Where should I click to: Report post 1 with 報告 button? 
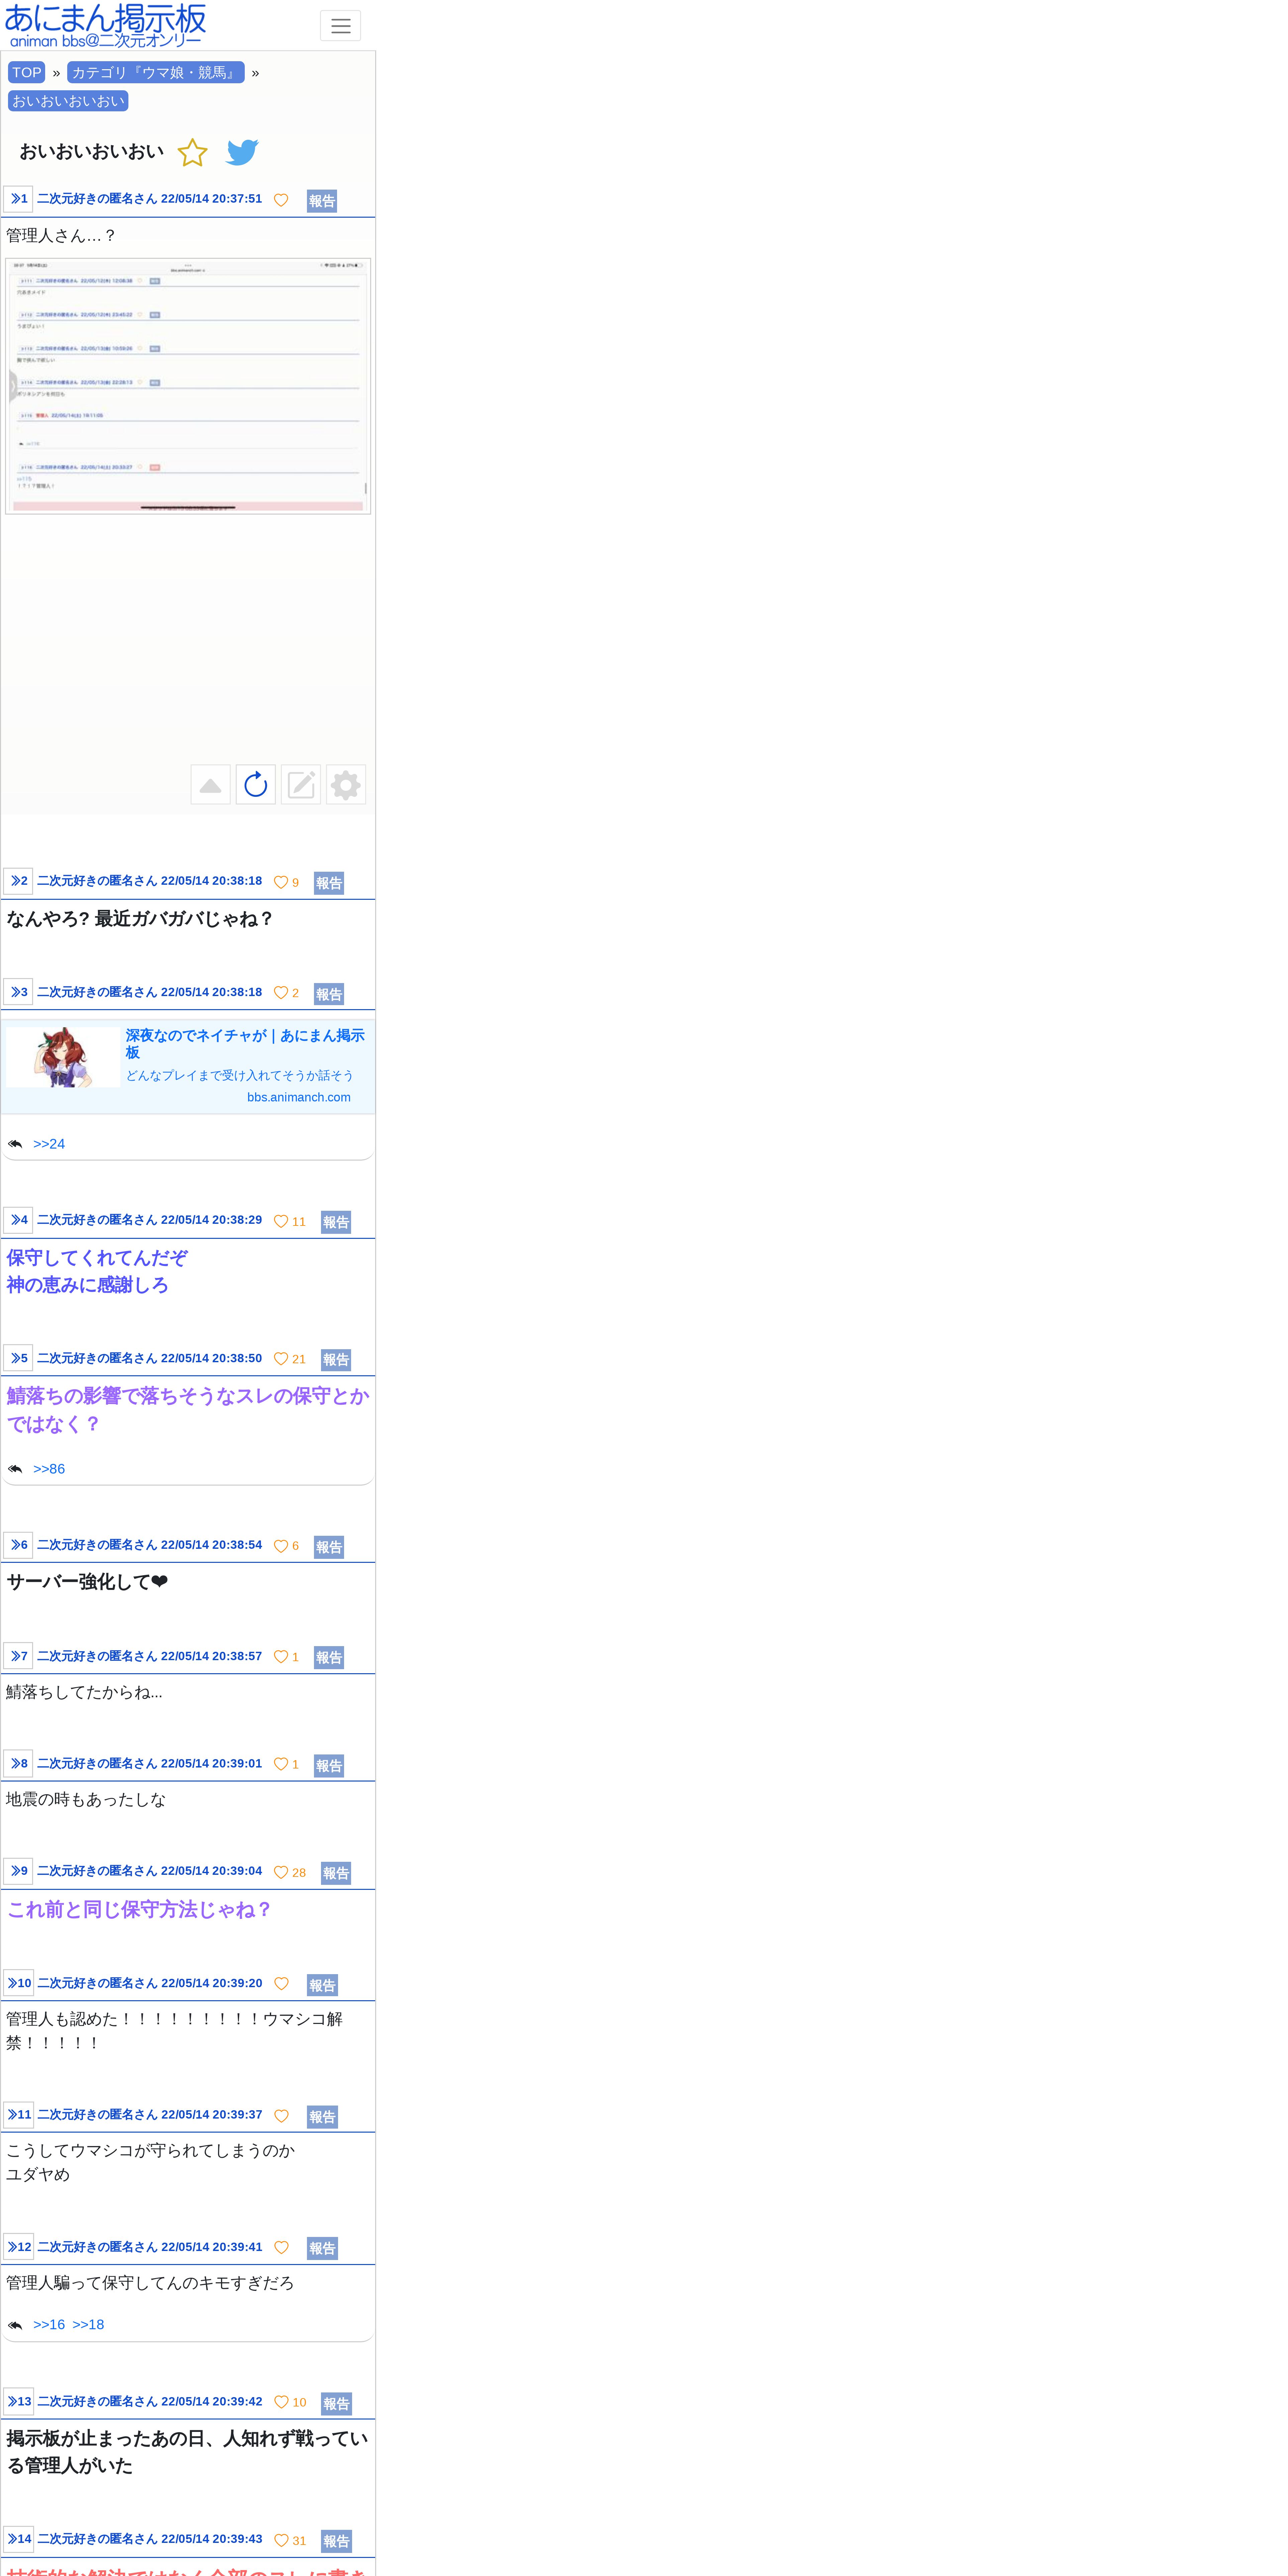[322, 201]
